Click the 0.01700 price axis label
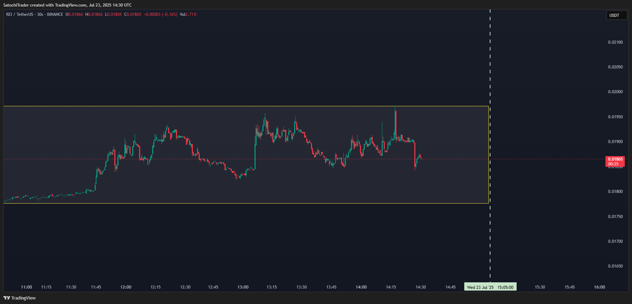 click(615, 241)
